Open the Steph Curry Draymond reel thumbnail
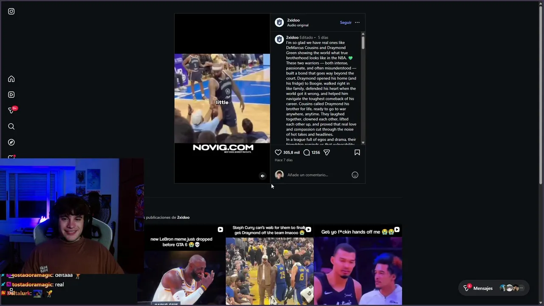 click(269, 265)
